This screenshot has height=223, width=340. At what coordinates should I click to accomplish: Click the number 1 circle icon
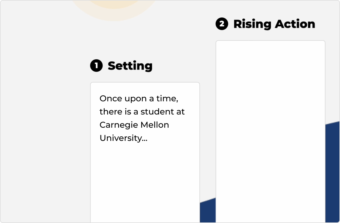click(97, 65)
